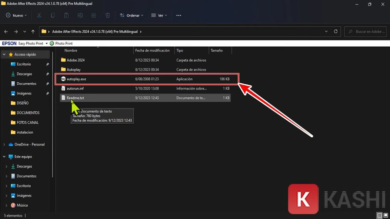Image resolution: width=390 pixels, height=219 pixels.
Task: Go forward with the right arrow
Action: point(16,32)
